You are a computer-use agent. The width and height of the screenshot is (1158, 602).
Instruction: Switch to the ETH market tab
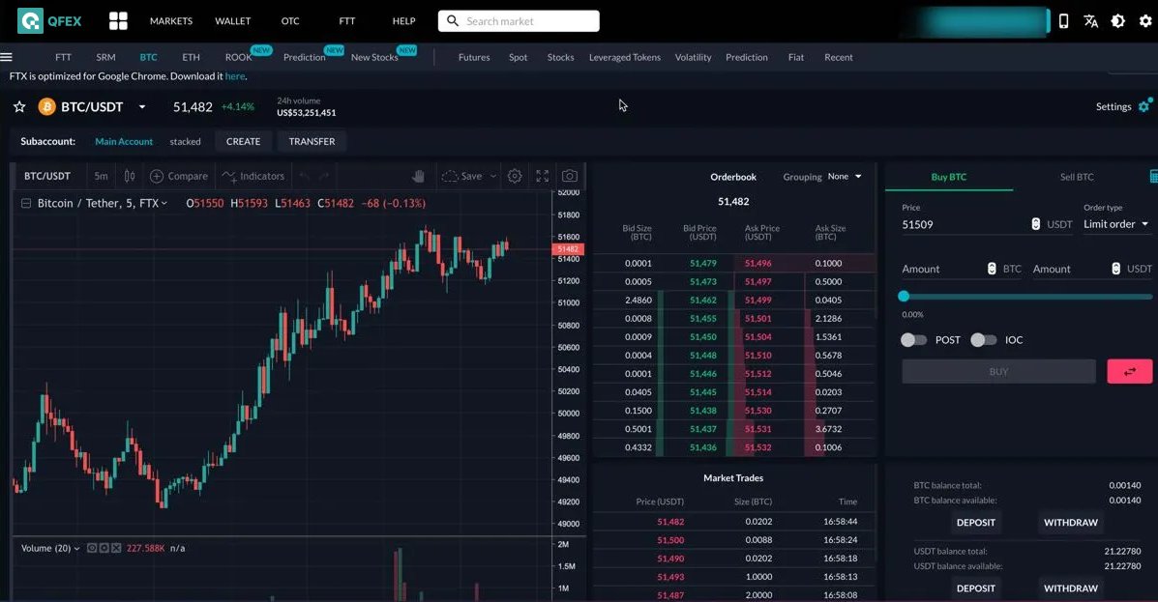coord(191,57)
